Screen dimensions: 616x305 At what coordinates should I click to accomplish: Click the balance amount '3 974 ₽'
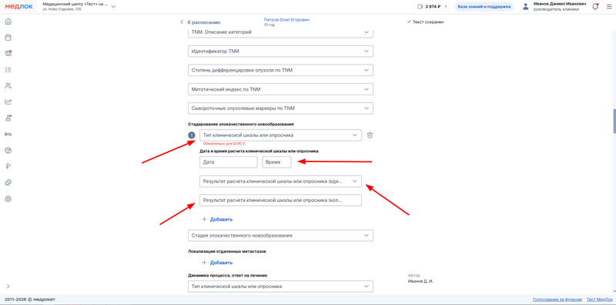pyautogui.click(x=433, y=7)
